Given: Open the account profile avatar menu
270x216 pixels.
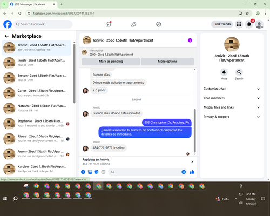Looking at the screenshot, I should click(x=259, y=24).
